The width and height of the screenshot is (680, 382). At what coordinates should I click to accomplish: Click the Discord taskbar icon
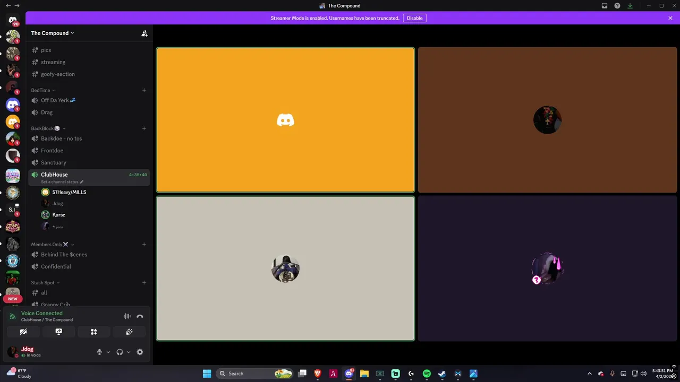349,374
